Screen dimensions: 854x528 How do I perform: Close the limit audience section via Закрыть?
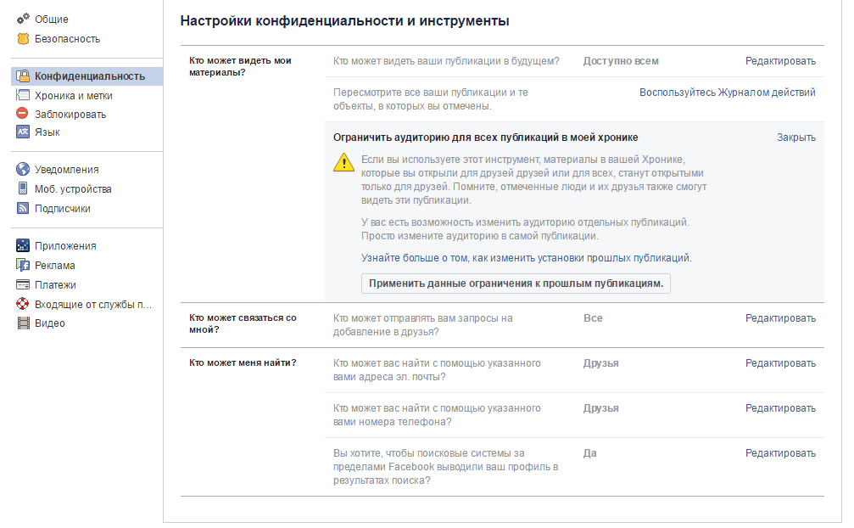click(795, 138)
